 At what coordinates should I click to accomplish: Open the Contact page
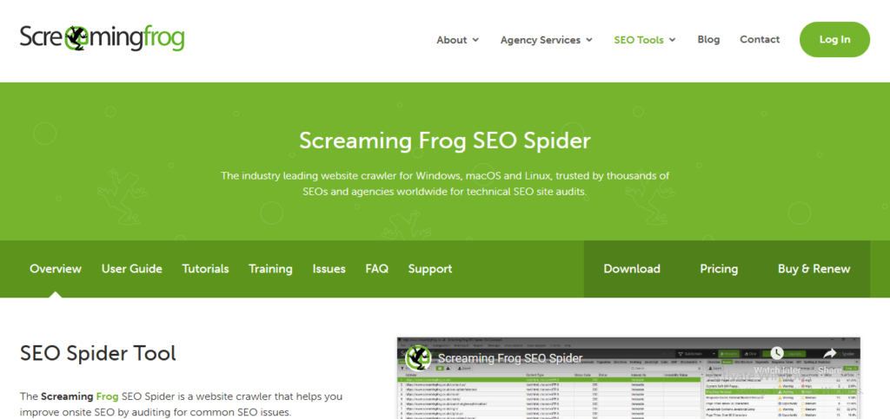[x=760, y=40]
